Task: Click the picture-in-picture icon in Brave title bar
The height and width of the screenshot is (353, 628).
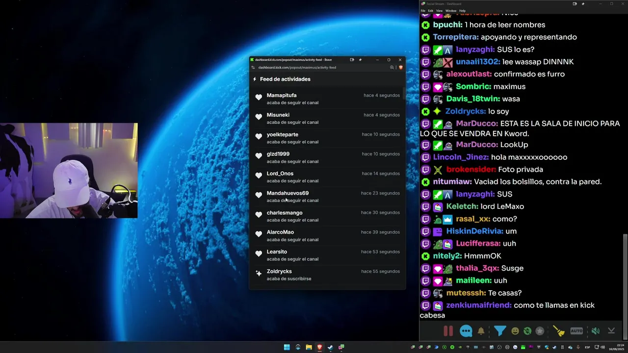Action: tap(352, 60)
